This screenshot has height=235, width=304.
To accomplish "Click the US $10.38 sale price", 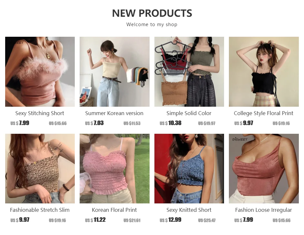I will click(x=171, y=123).
